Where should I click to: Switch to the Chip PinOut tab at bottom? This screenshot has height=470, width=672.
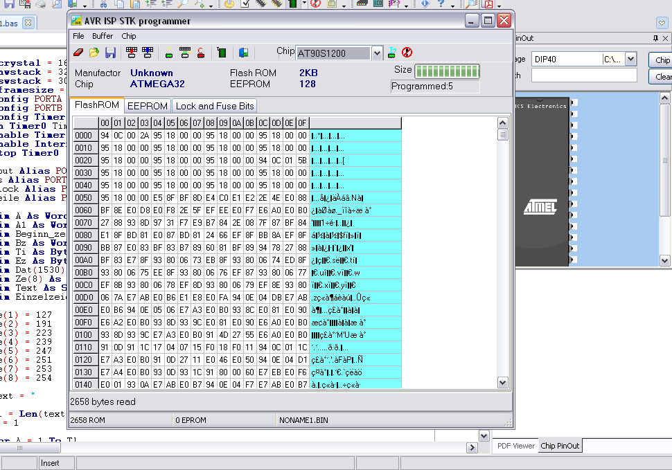pos(560,446)
